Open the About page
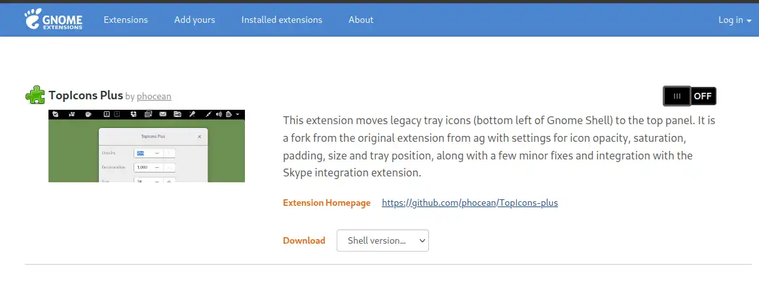Image resolution: width=759 pixels, height=296 pixels. pos(361,20)
